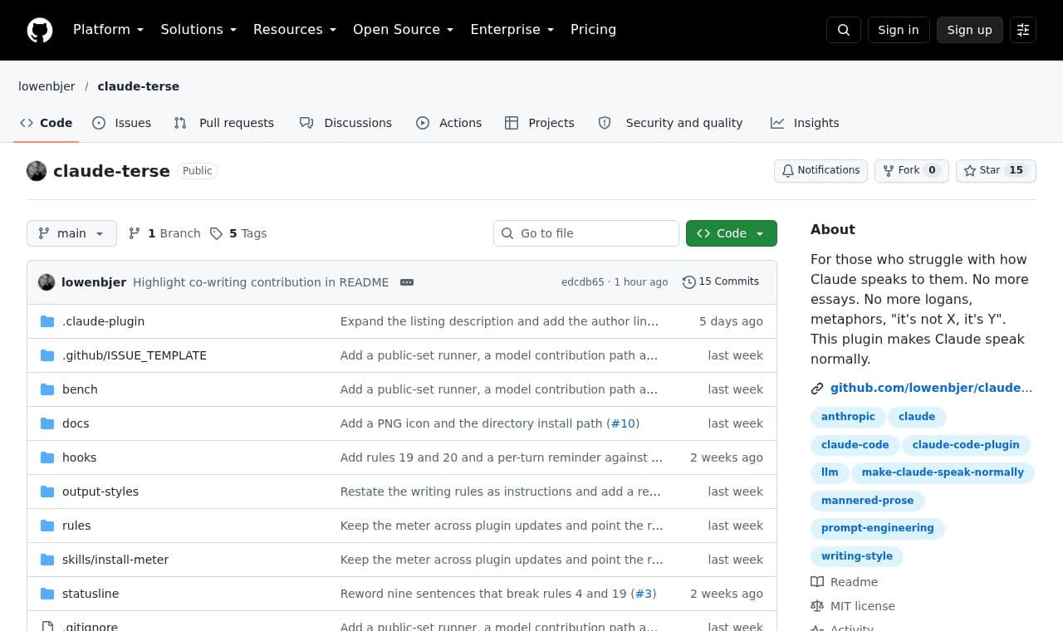
Task: Click the Notifications bell button
Action: tap(821, 170)
